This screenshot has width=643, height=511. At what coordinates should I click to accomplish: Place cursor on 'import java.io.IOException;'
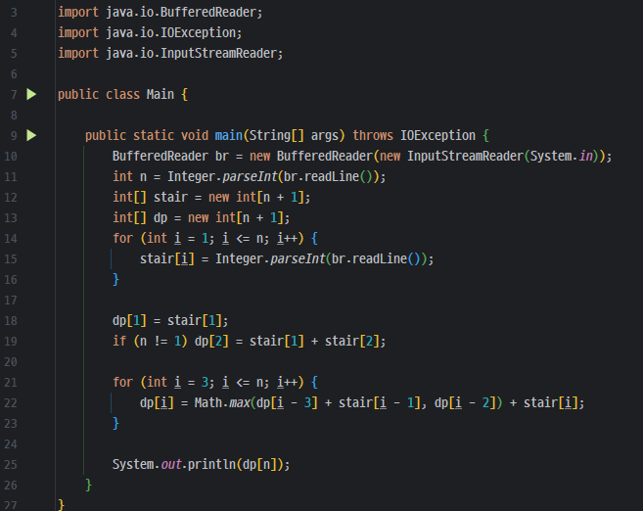point(150,33)
